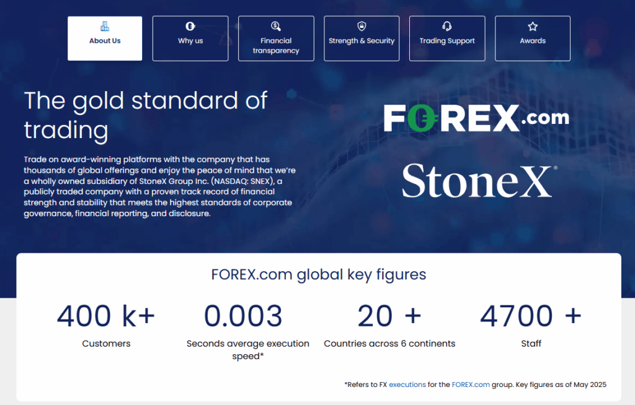Open the executions link in footnote
Viewport: 635px width, 405px height.
coord(407,385)
